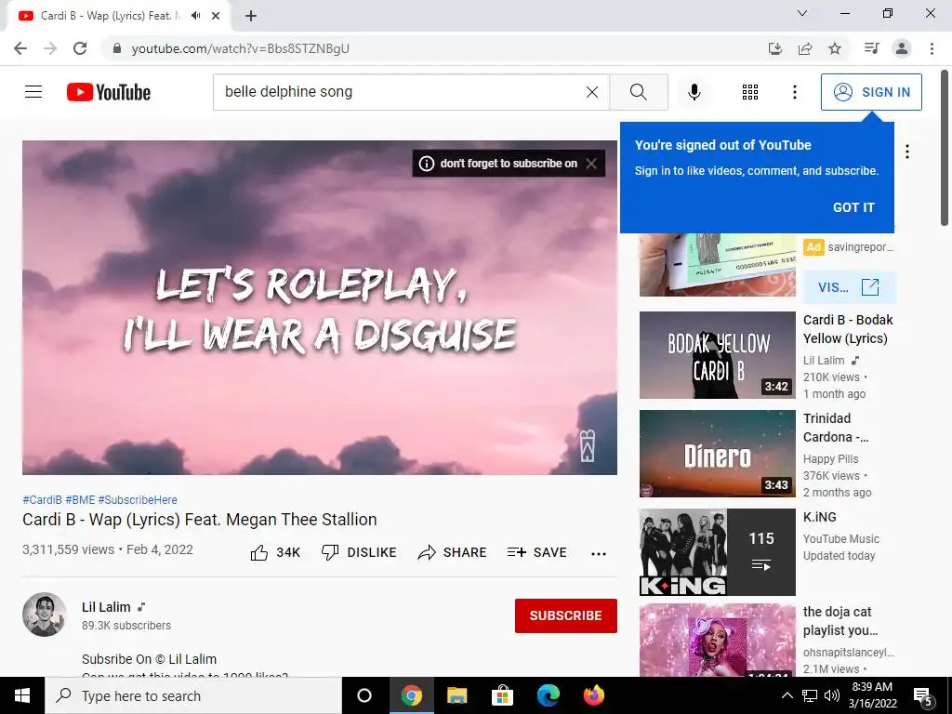Open the YouTube apps grid
The height and width of the screenshot is (714, 952).
(x=750, y=92)
